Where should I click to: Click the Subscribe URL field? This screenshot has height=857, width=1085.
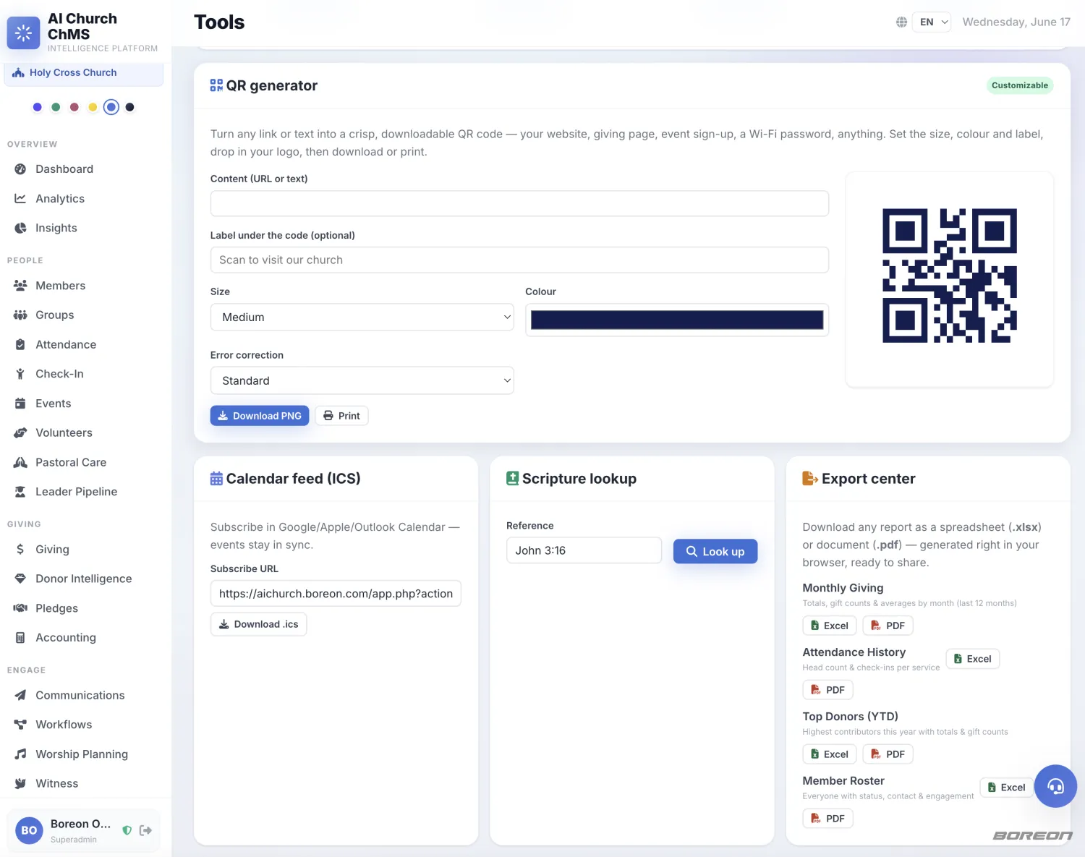point(336,594)
